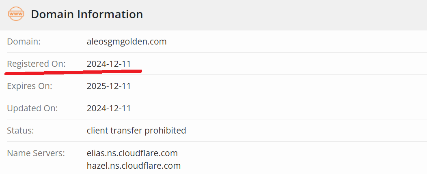Click the hazel.ns.cloudflare.com name server
The image size is (427, 174).
pyautogui.click(x=134, y=166)
